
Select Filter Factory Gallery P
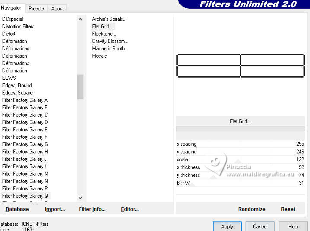coord(25,189)
